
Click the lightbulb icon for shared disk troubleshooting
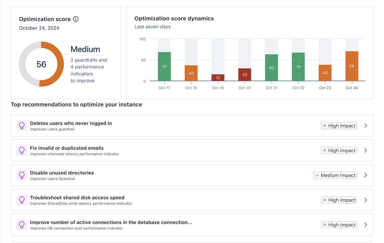point(22,200)
